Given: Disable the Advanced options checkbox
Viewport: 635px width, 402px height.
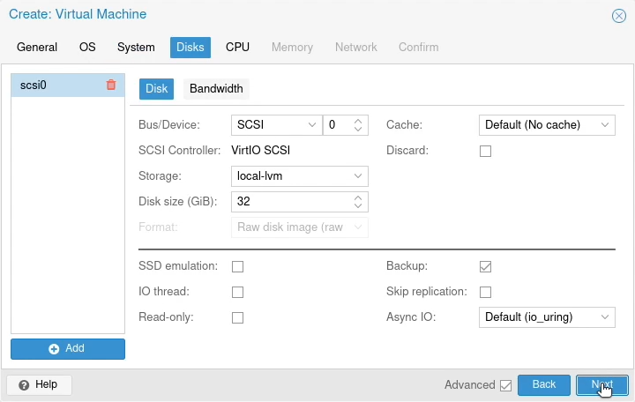Looking at the screenshot, I should click(x=505, y=385).
